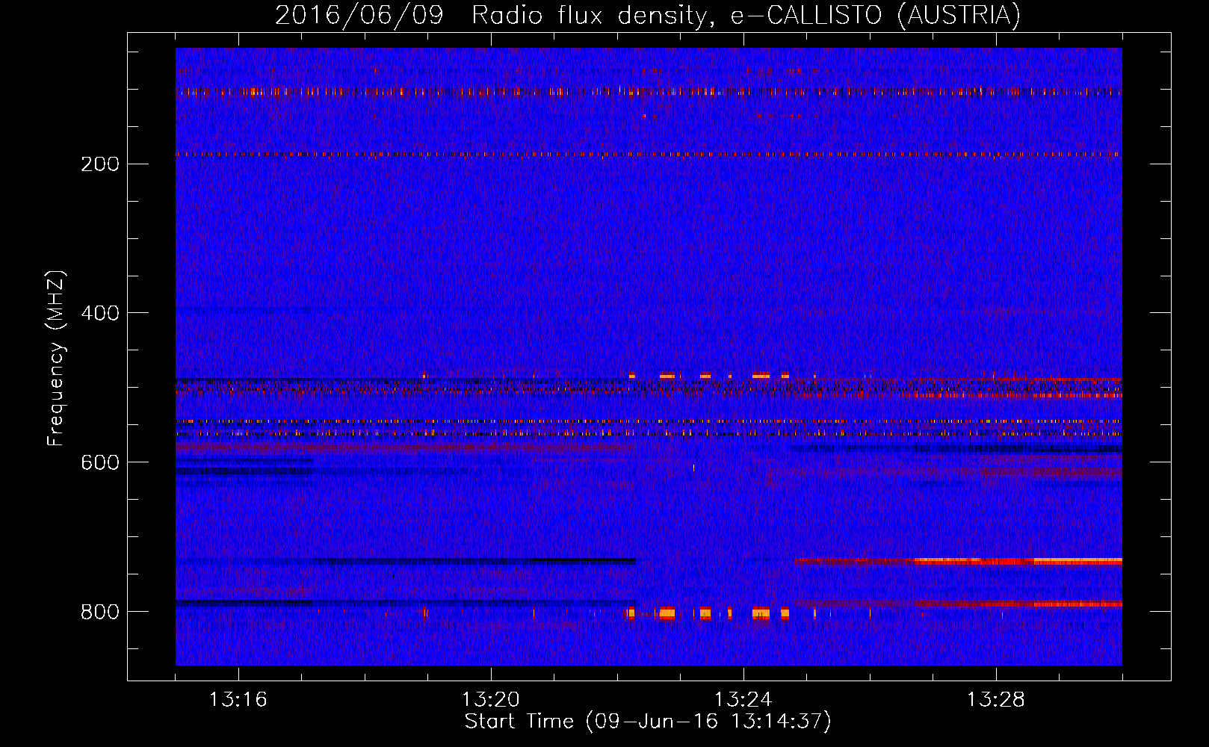Screen dimensions: 1209x747
Task: Click the 600 frequency tick label
Action: click(99, 462)
